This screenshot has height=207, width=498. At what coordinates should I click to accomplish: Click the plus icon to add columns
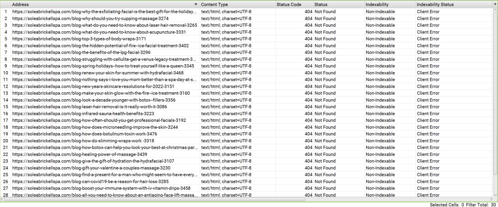495,5
